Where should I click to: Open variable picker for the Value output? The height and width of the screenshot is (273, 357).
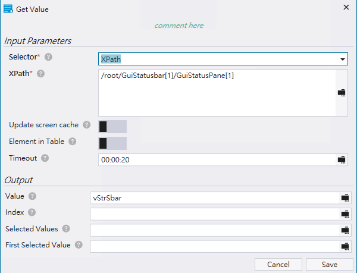point(345,197)
